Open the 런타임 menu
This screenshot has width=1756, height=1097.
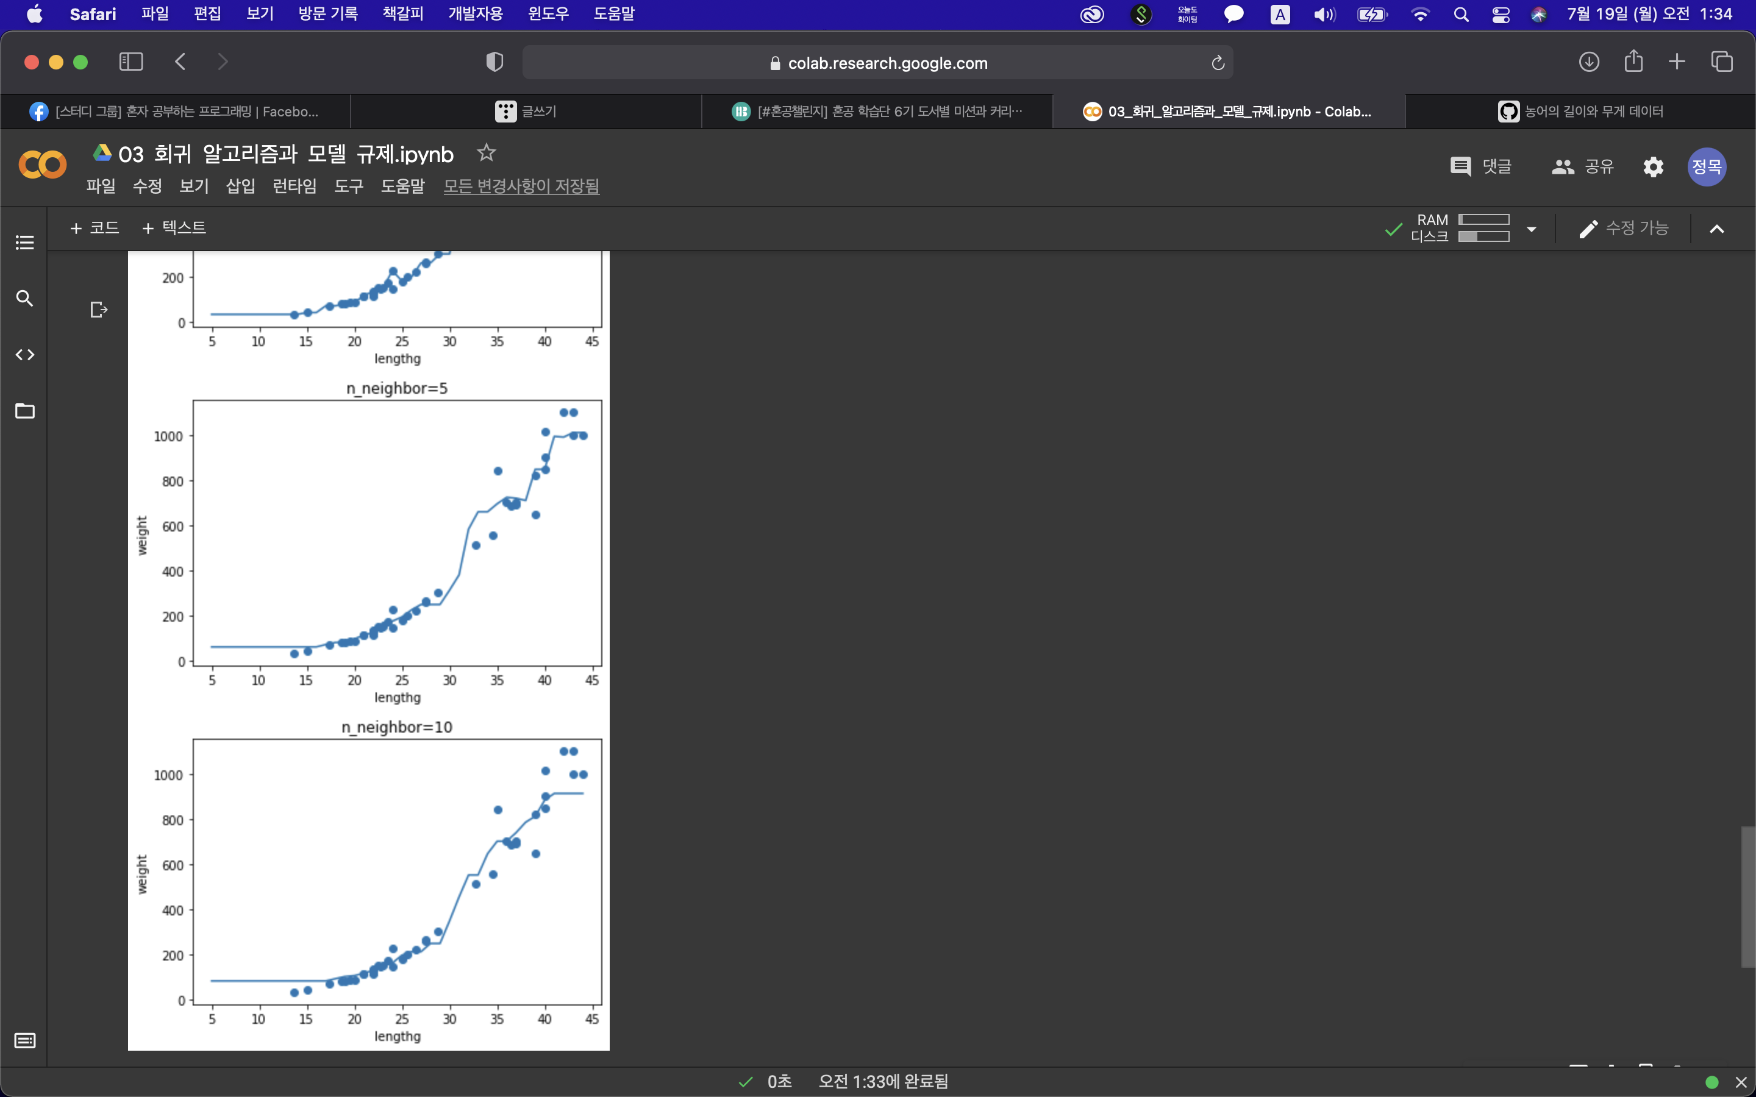pos(294,186)
